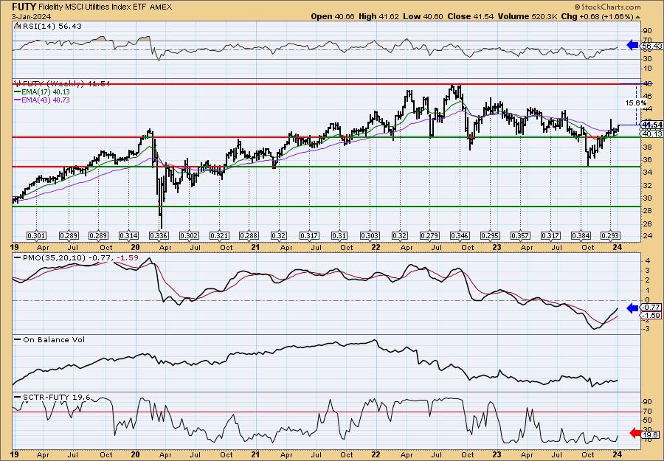Image resolution: width=664 pixels, height=461 pixels.
Task: Click the -1.59 PMO signal tag on axis
Action: [651, 316]
